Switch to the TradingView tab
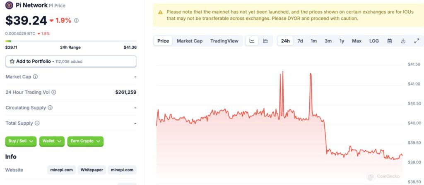The height and width of the screenshot is (185, 424). pyautogui.click(x=224, y=41)
